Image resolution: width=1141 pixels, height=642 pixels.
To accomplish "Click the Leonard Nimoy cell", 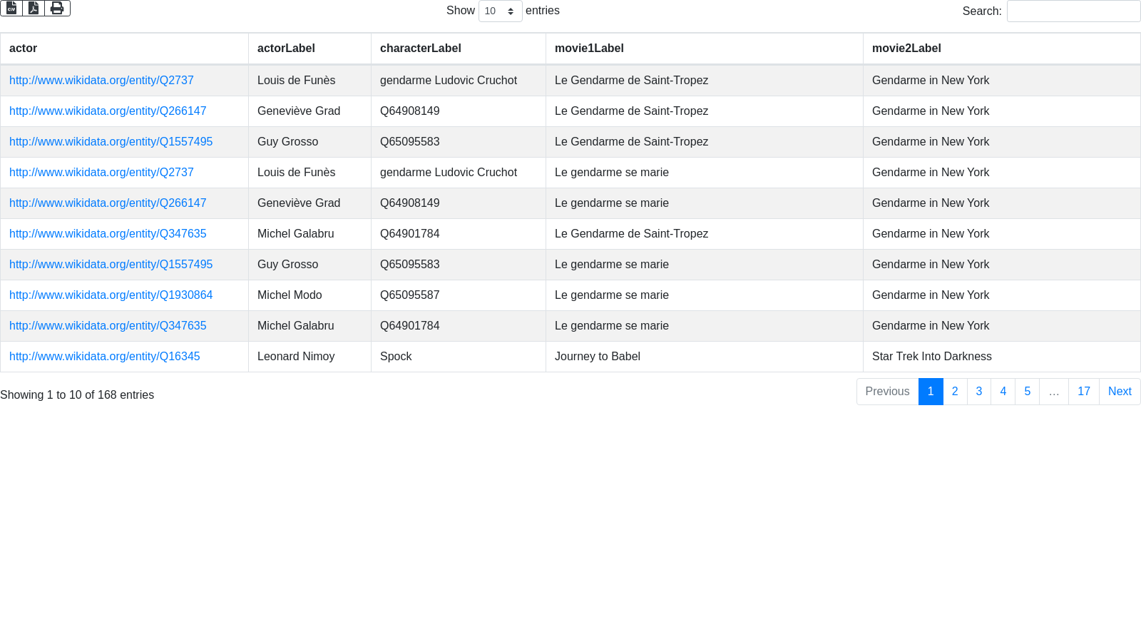I will 309,357.
